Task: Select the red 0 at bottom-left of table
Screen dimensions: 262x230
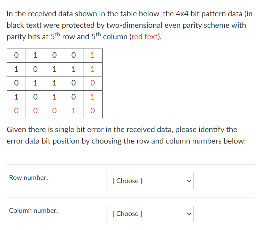Action: (16, 111)
